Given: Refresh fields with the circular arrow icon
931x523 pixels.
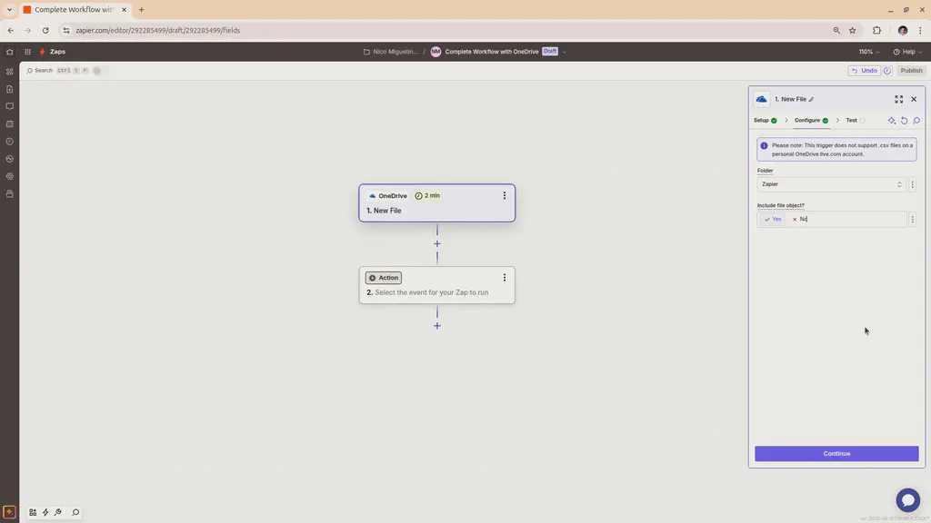Looking at the screenshot, I should [x=904, y=120].
